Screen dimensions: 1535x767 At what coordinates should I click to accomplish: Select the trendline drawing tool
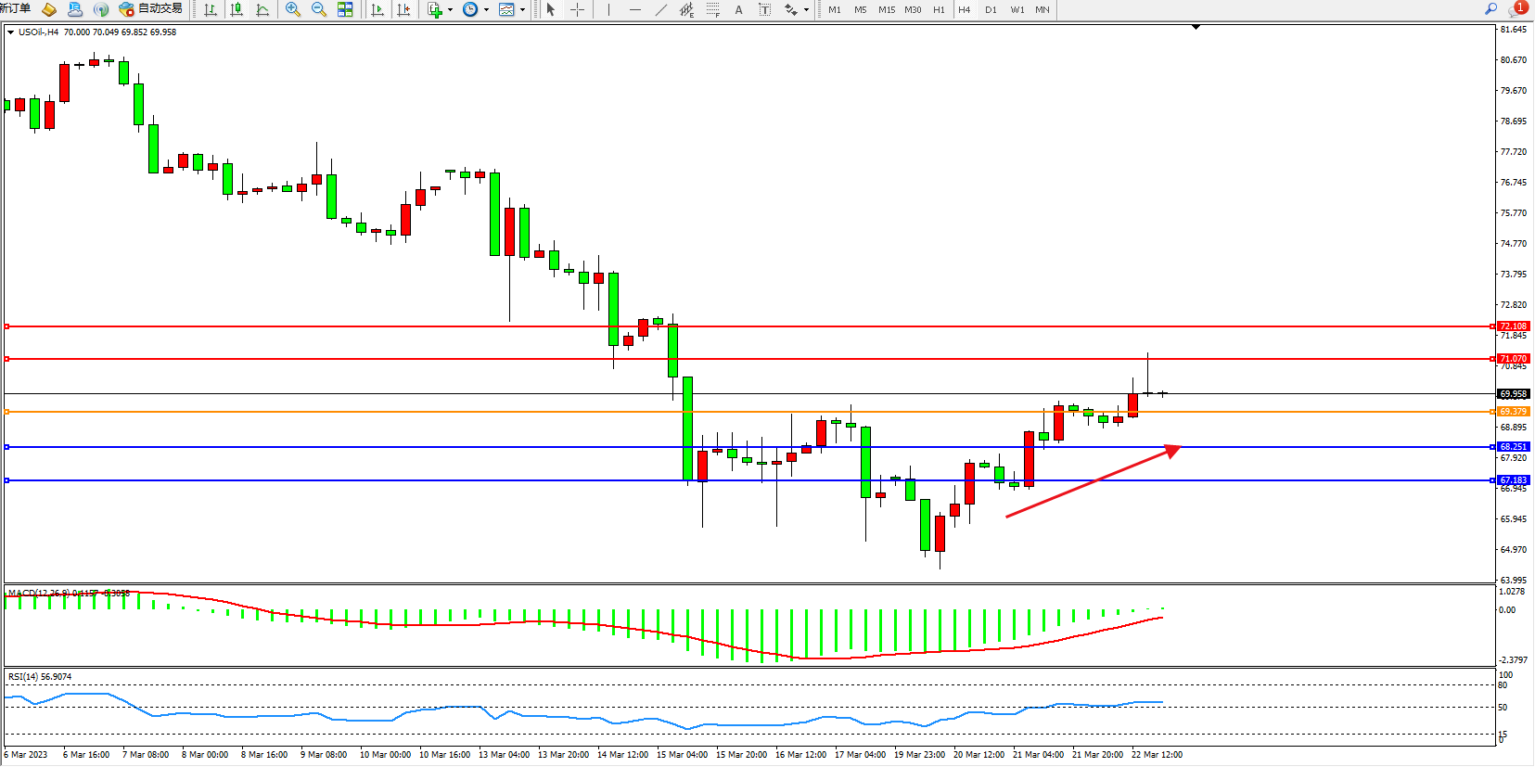(660, 9)
